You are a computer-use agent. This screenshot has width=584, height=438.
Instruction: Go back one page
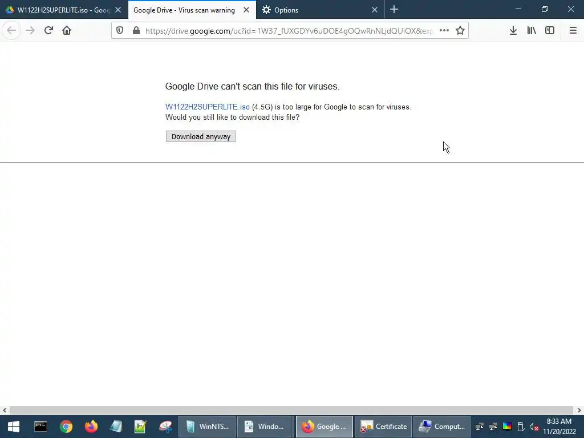tap(11, 31)
